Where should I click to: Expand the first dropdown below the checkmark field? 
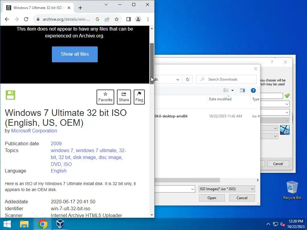tap(287, 104)
